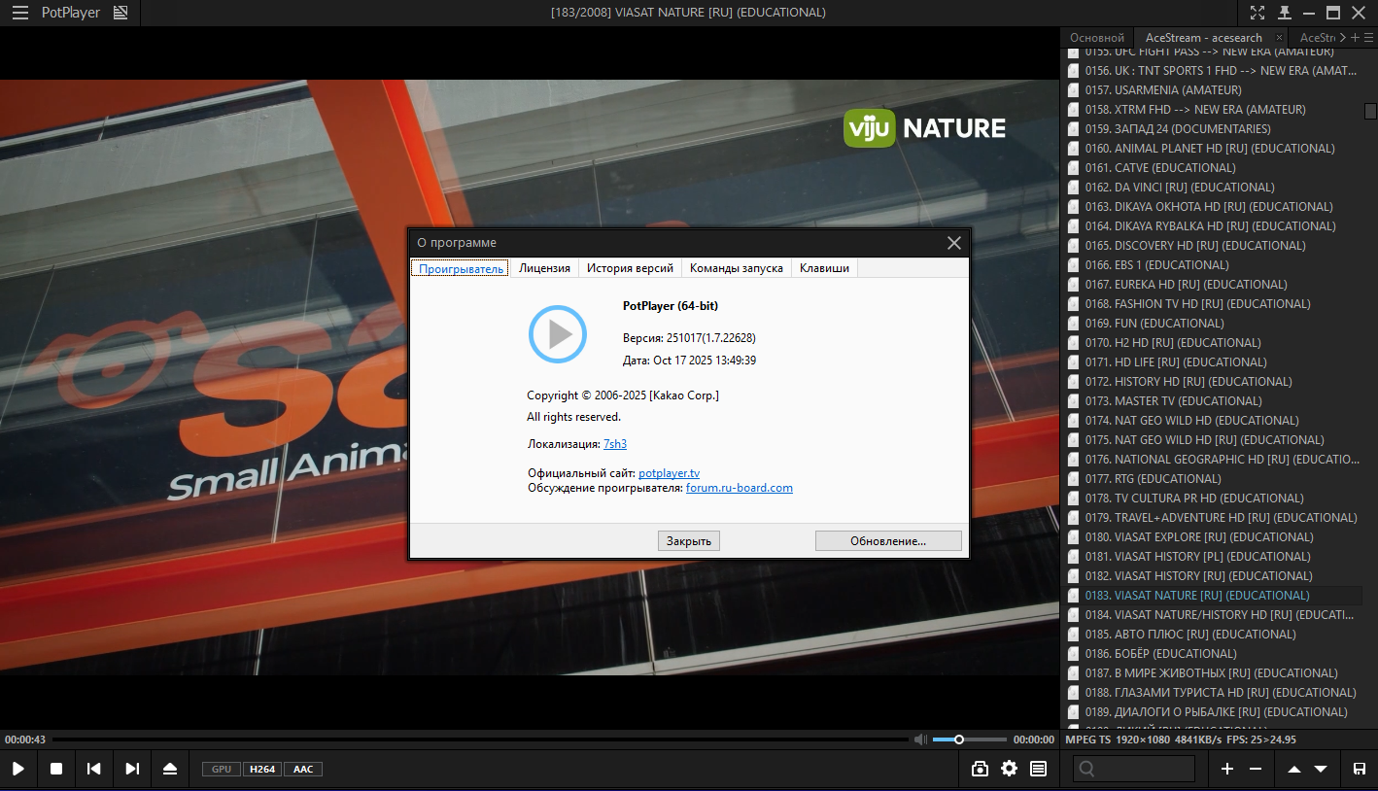Click file icon beside 0162. DA VINCI
The height and width of the screenshot is (791, 1378).
(1074, 188)
